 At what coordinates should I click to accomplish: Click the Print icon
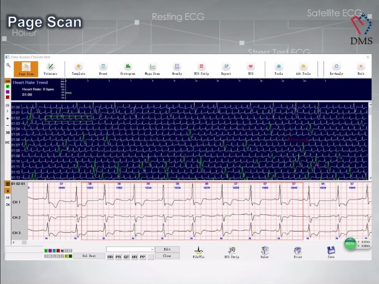298,252
